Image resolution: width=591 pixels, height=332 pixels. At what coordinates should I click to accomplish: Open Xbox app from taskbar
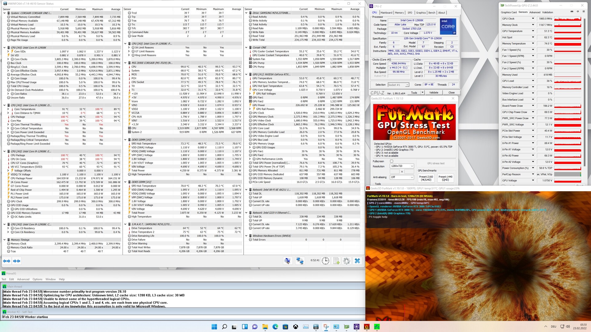point(295,326)
